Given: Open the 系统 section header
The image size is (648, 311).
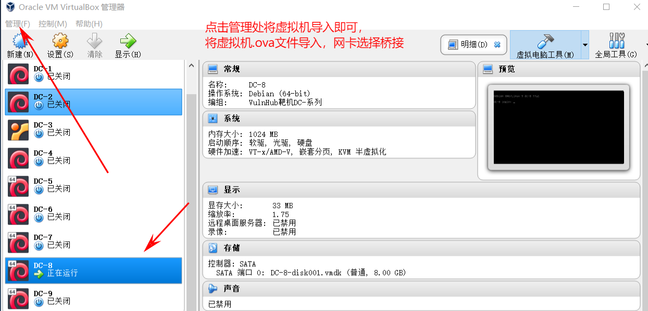Looking at the screenshot, I should (339, 119).
